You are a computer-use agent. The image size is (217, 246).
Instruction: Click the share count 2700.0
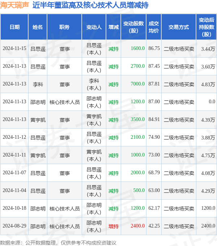pyautogui.click(x=138, y=66)
